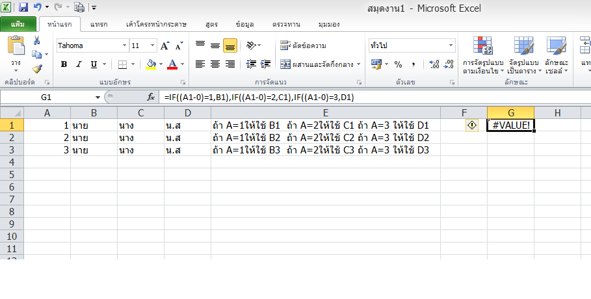This screenshot has height=299, width=591.
Task: Align text right
Action: 230,64
